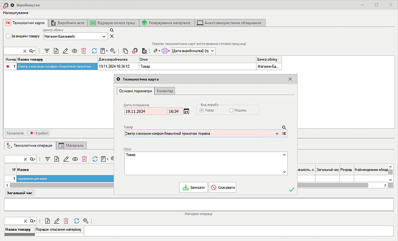Click inside the 'Опис' text area
This screenshot has width=398, height=241.
click(x=202, y=163)
